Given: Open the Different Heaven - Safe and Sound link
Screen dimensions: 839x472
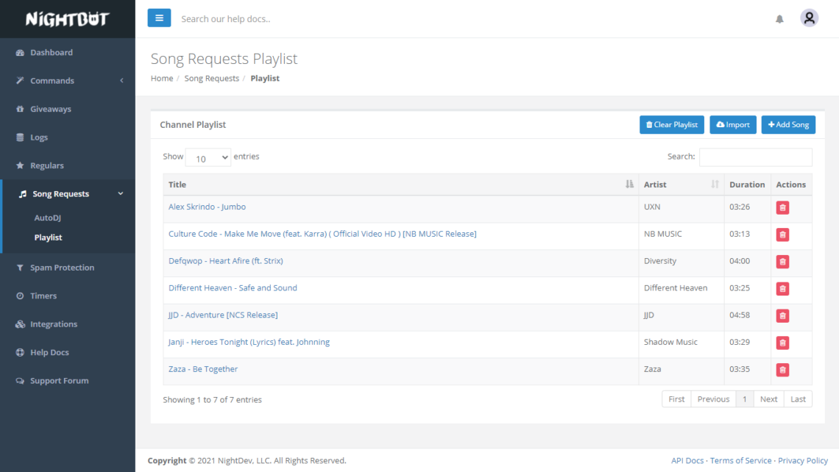Looking at the screenshot, I should coord(233,288).
